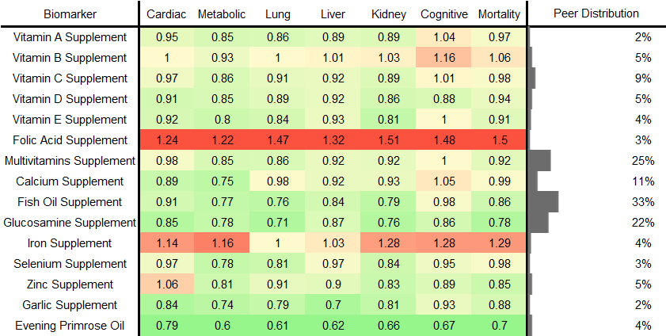The image size is (666, 336).
Task: Click Vitamin B Cognitive cell 1.16
Action: [x=443, y=58]
